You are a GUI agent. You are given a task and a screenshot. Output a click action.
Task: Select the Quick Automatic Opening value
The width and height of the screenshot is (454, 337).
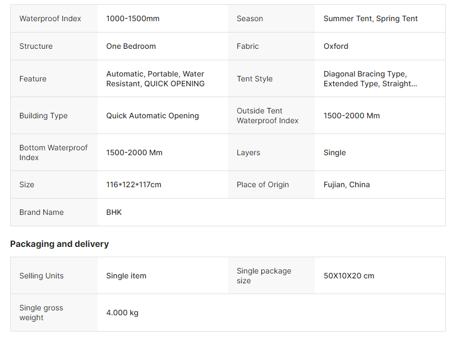click(x=153, y=116)
